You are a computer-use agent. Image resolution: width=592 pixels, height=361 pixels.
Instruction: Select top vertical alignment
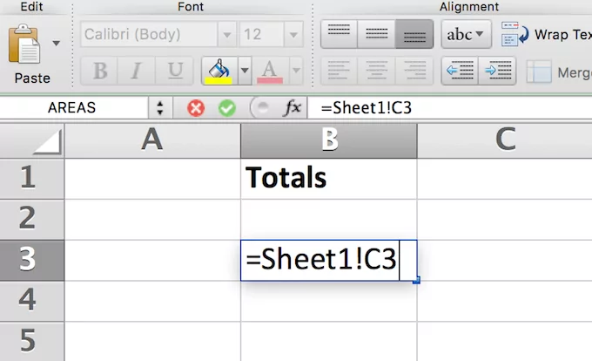(340, 35)
